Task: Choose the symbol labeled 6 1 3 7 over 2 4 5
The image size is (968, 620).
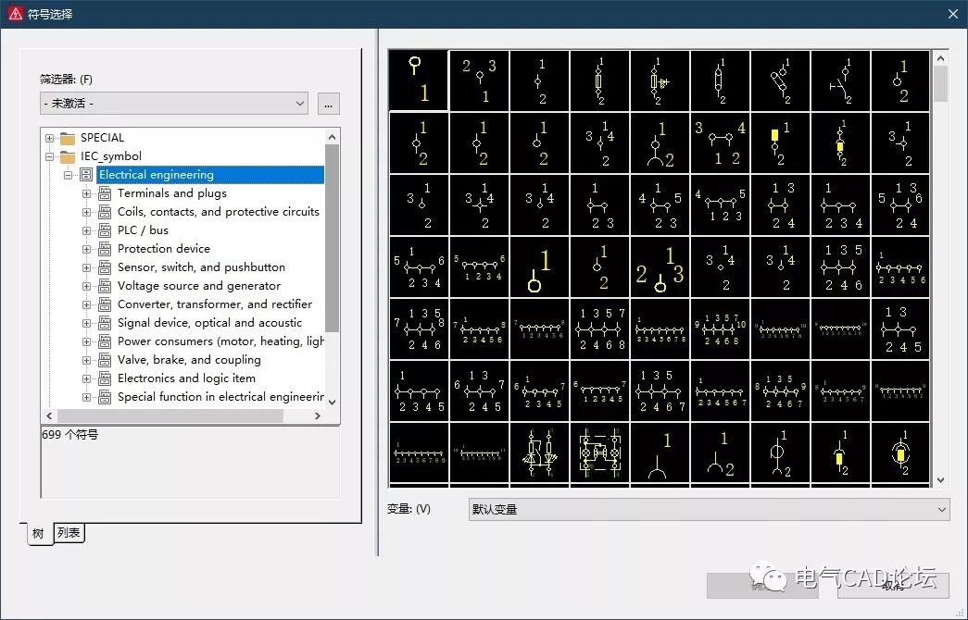Action: pyautogui.click(x=479, y=391)
